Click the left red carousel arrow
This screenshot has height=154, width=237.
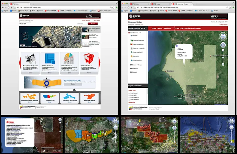[20, 63]
